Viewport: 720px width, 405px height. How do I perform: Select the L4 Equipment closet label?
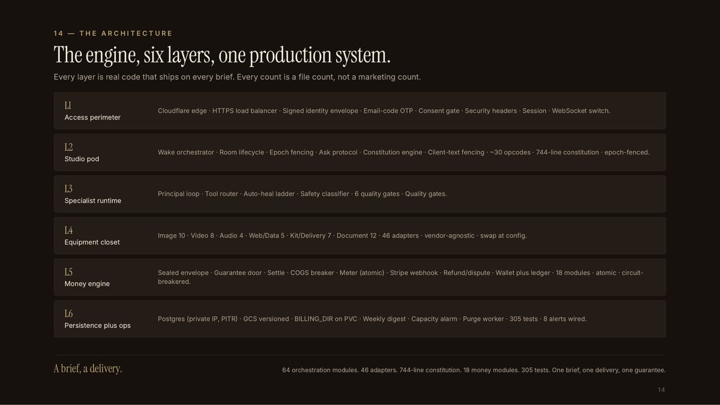92,236
